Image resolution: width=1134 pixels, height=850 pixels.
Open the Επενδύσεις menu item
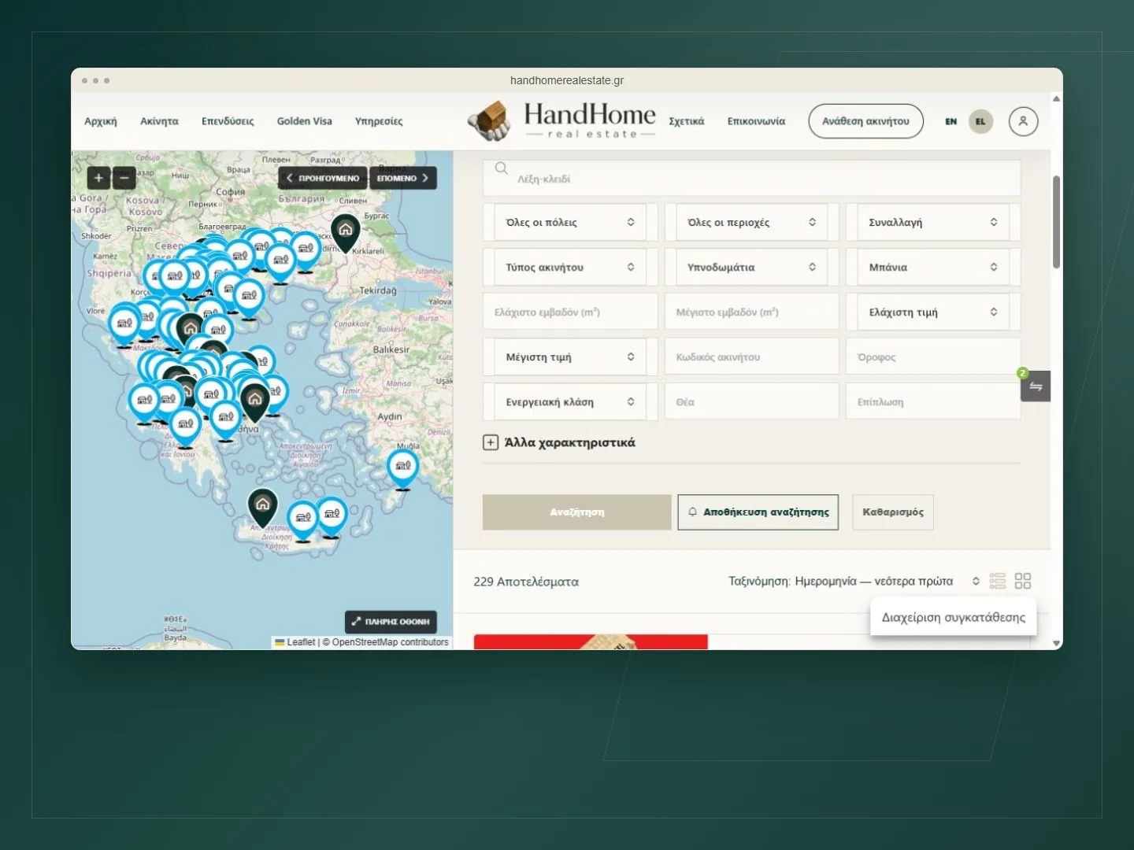tap(228, 121)
